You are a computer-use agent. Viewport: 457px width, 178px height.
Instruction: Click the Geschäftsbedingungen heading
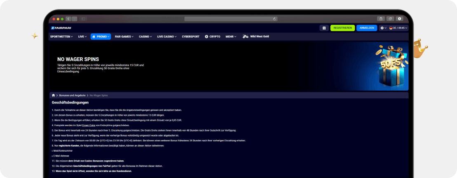pos(70,103)
